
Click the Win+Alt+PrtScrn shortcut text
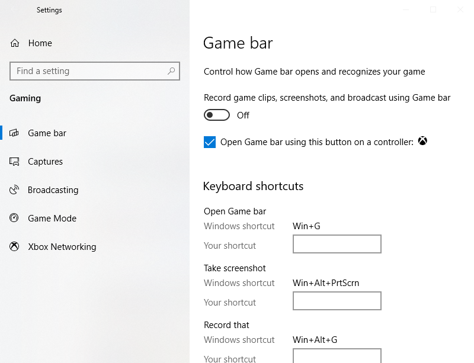[x=325, y=283]
